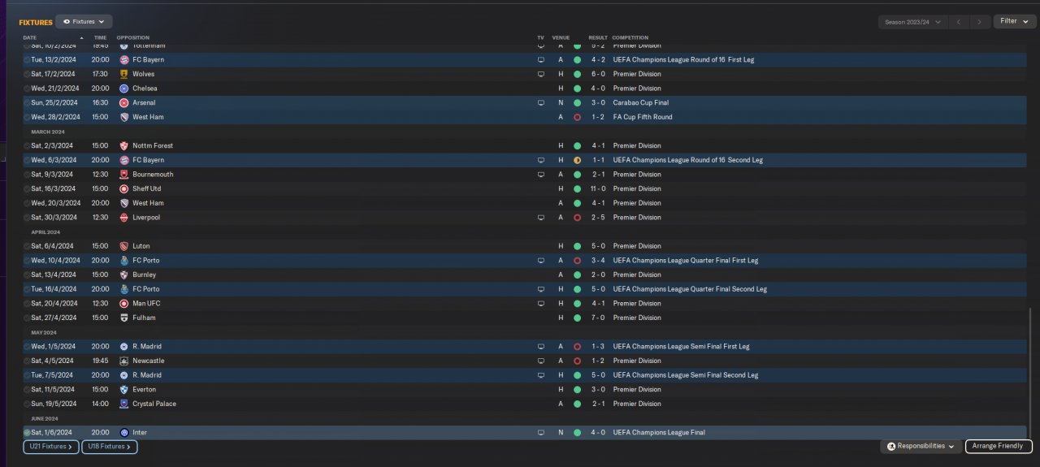Click the '19:45' time on Newcastle row
The height and width of the screenshot is (467, 1040).
[x=100, y=361]
